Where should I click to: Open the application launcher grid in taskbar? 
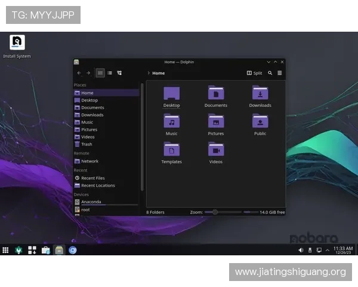point(5,251)
